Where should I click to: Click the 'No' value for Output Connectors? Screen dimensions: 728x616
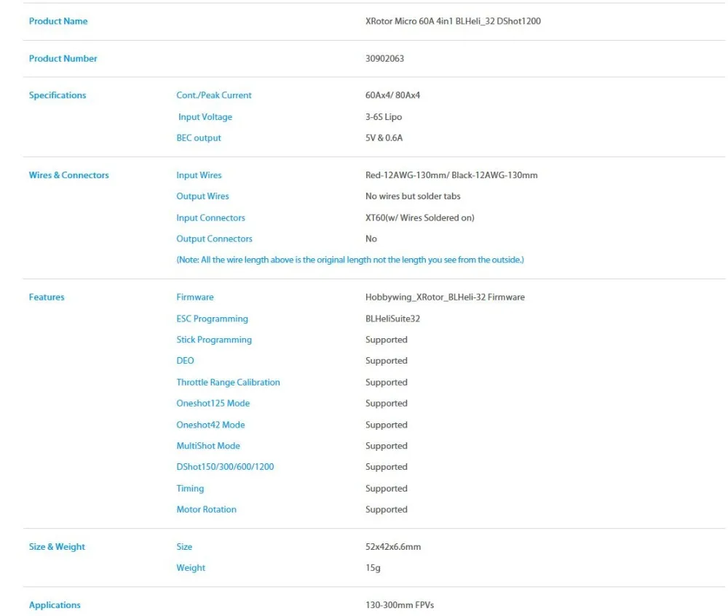(371, 239)
